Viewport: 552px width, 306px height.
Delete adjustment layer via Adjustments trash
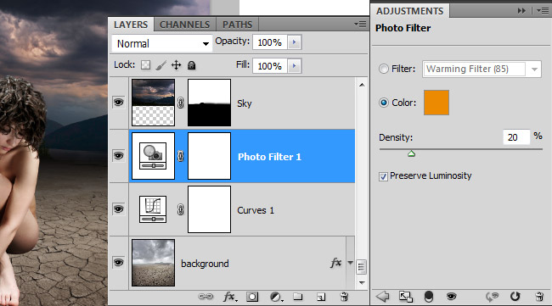[x=539, y=297]
